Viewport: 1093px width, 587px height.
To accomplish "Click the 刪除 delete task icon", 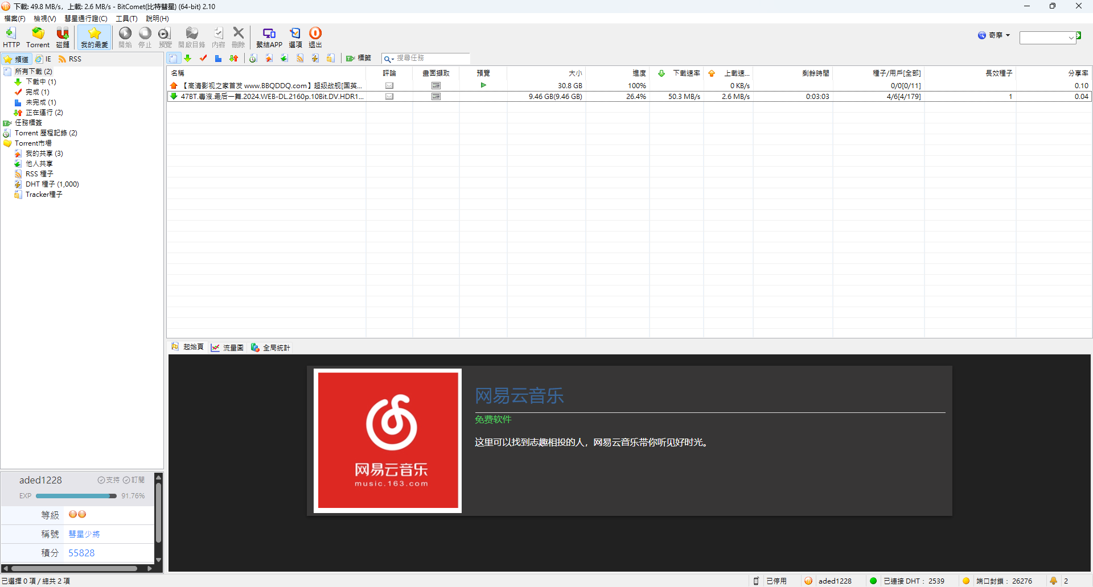I will [239, 38].
